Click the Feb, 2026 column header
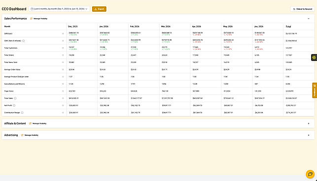Image resolution: width=317 pixels, height=181 pixels. click(135, 27)
